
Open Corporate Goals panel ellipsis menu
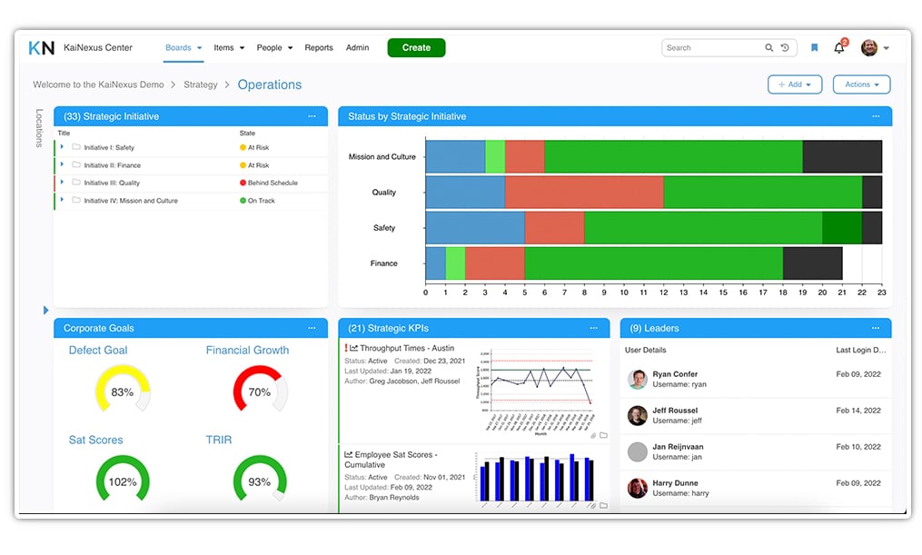tap(312, 328)
